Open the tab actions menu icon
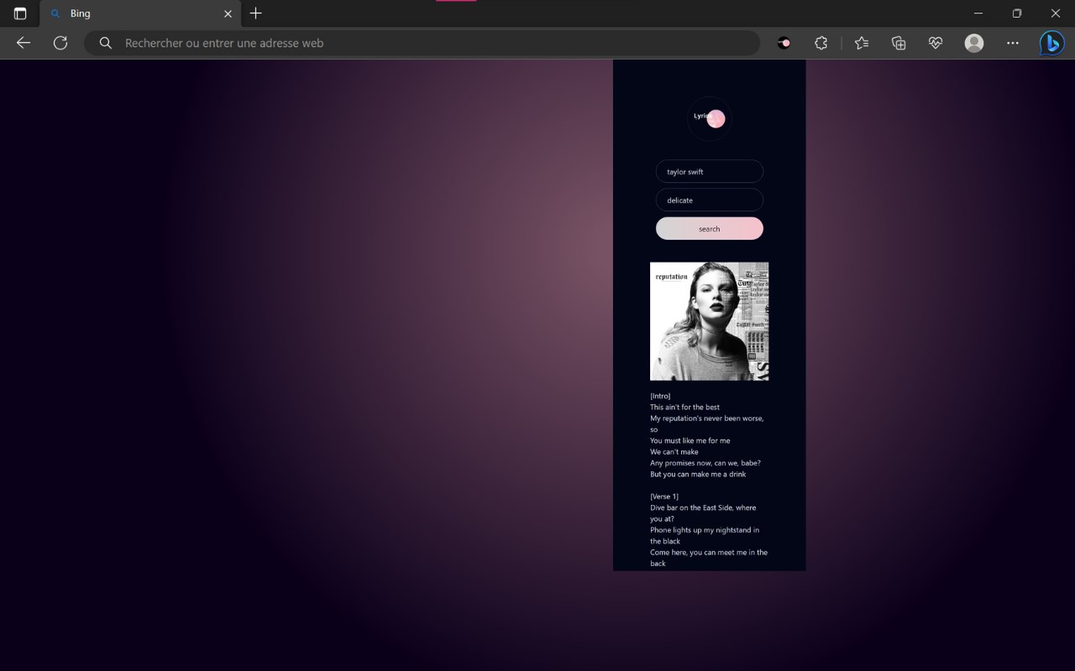 (20, 13)
